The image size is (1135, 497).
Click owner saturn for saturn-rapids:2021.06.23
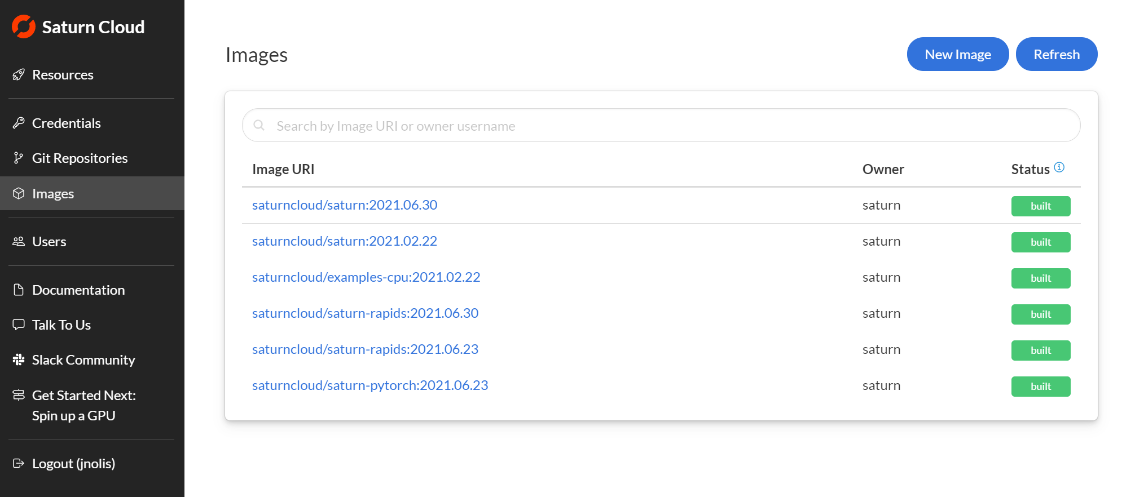click(x=881, y=349)
